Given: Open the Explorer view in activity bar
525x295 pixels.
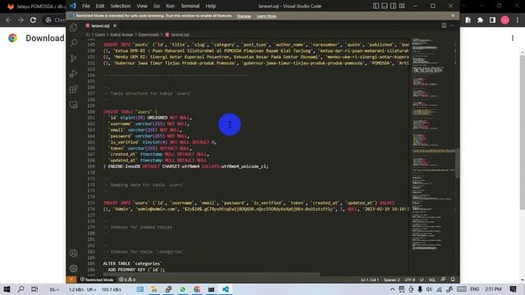Looking at the screenshot, I should click(x=74, y=27).
